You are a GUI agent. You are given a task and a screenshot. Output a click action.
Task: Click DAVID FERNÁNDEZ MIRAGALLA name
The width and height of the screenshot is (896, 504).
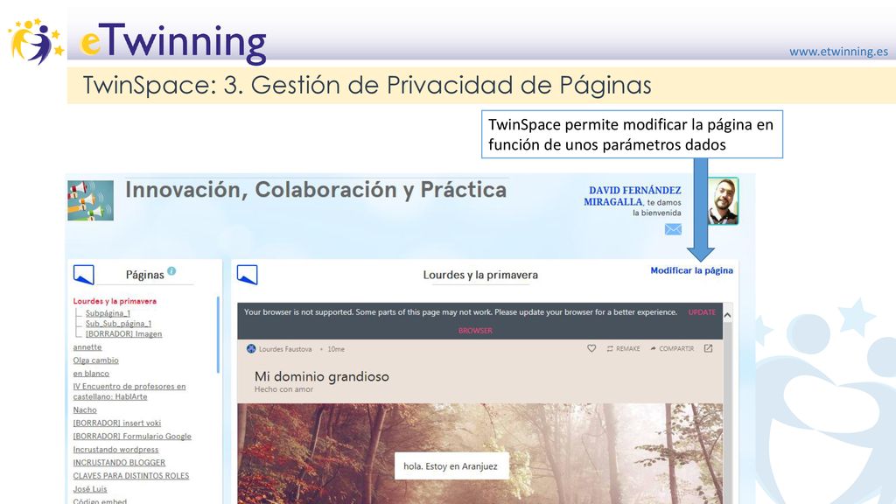click(633, 195)
